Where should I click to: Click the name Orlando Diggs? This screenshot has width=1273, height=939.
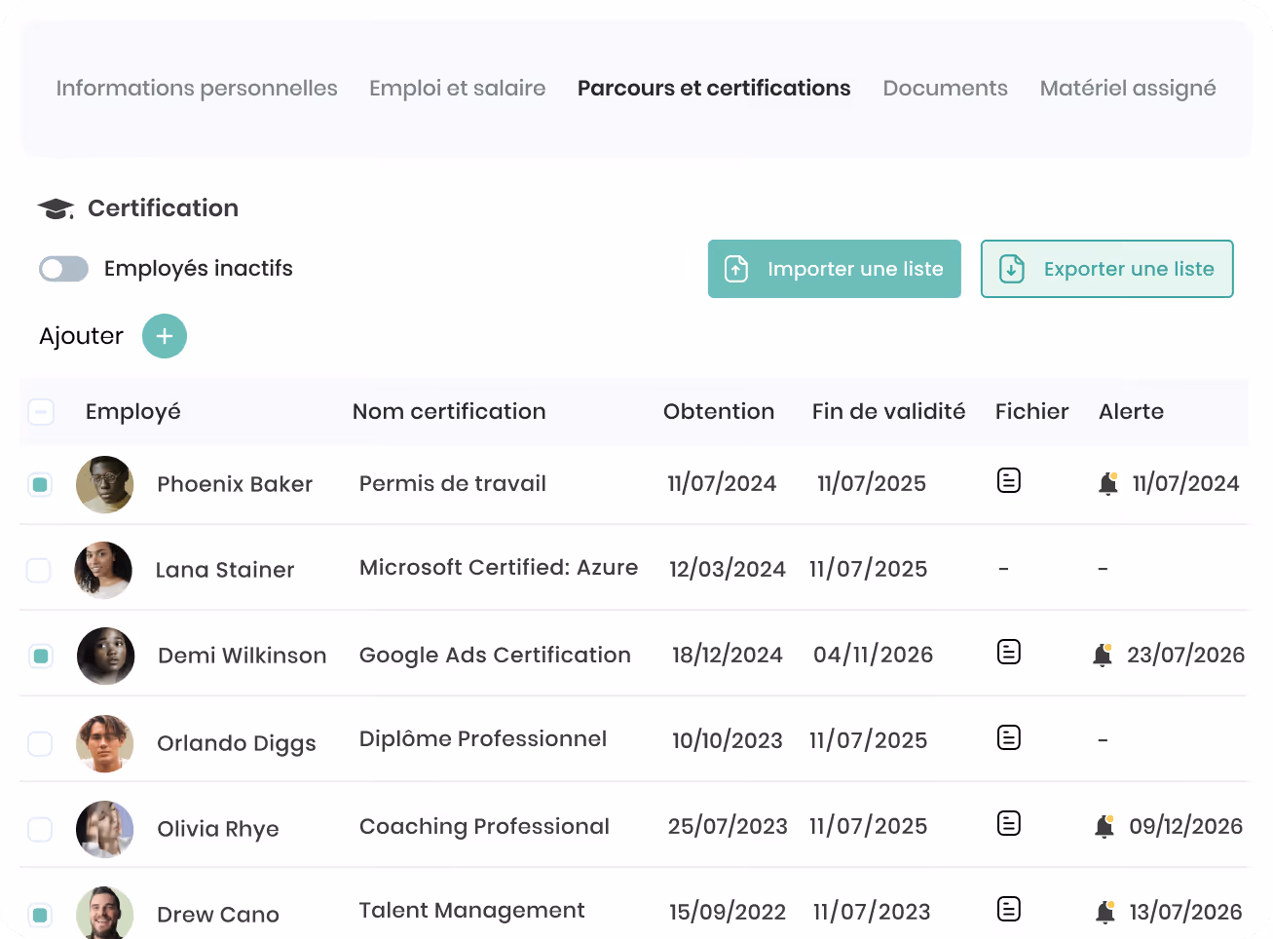[x=237, y=743]
